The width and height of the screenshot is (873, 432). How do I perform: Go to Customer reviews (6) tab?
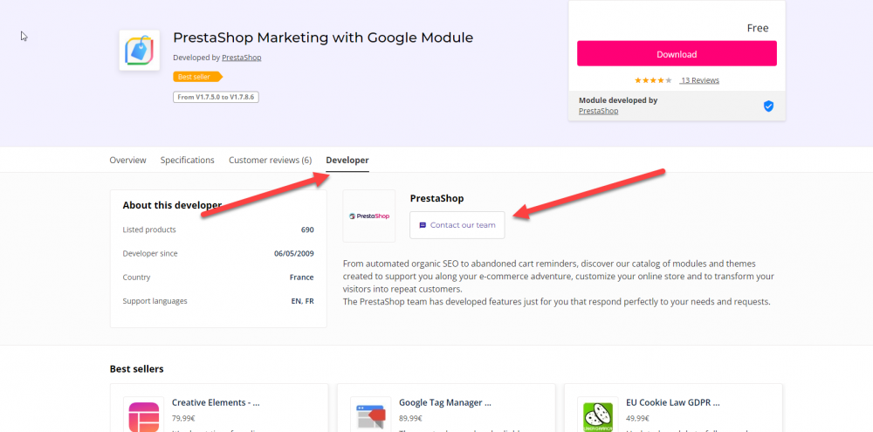coord(270,161)
